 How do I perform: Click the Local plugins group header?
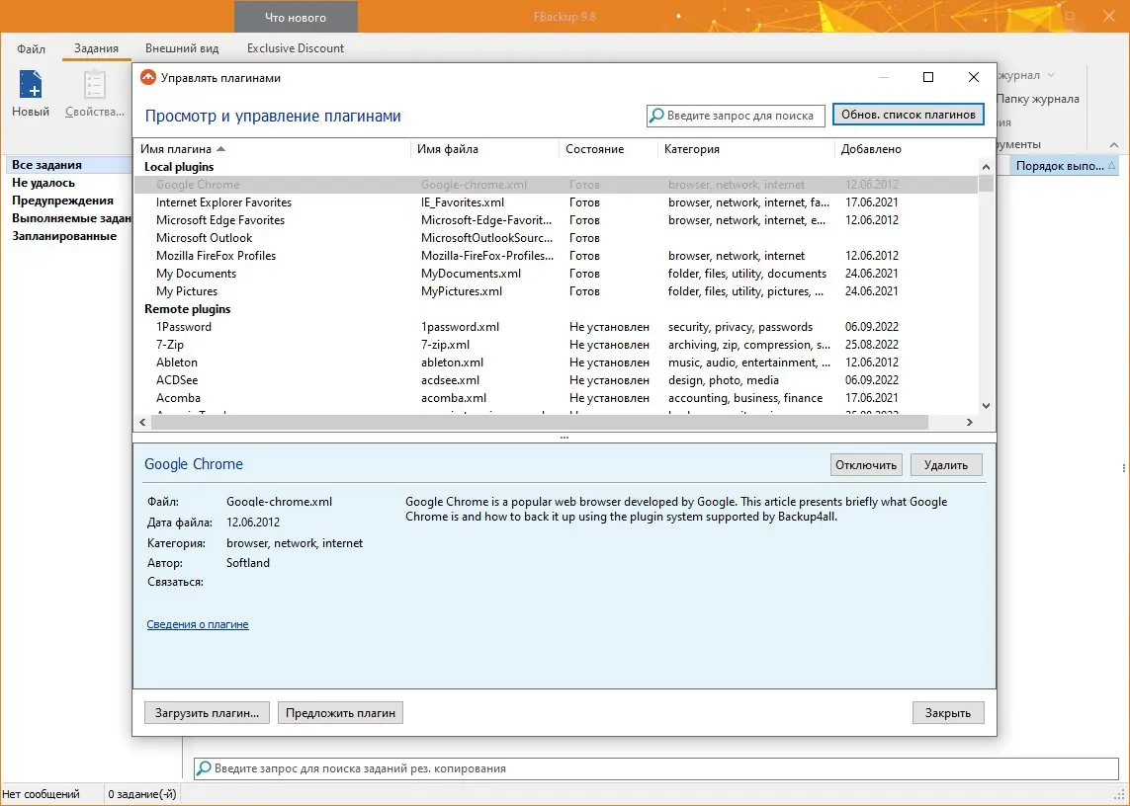click(179, 166)
